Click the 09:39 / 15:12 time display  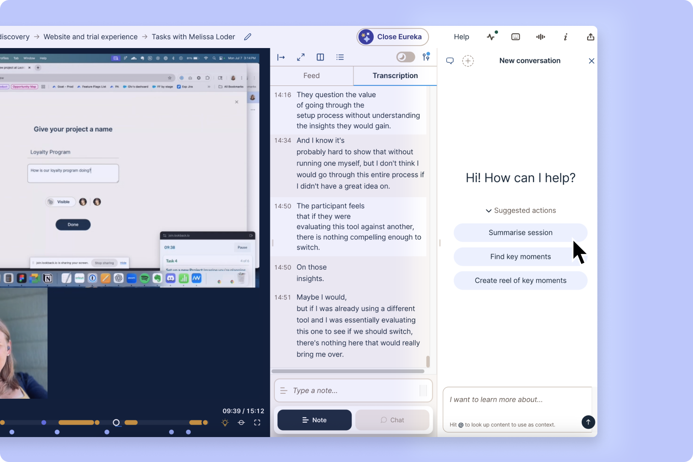click(x=243, y=411)
